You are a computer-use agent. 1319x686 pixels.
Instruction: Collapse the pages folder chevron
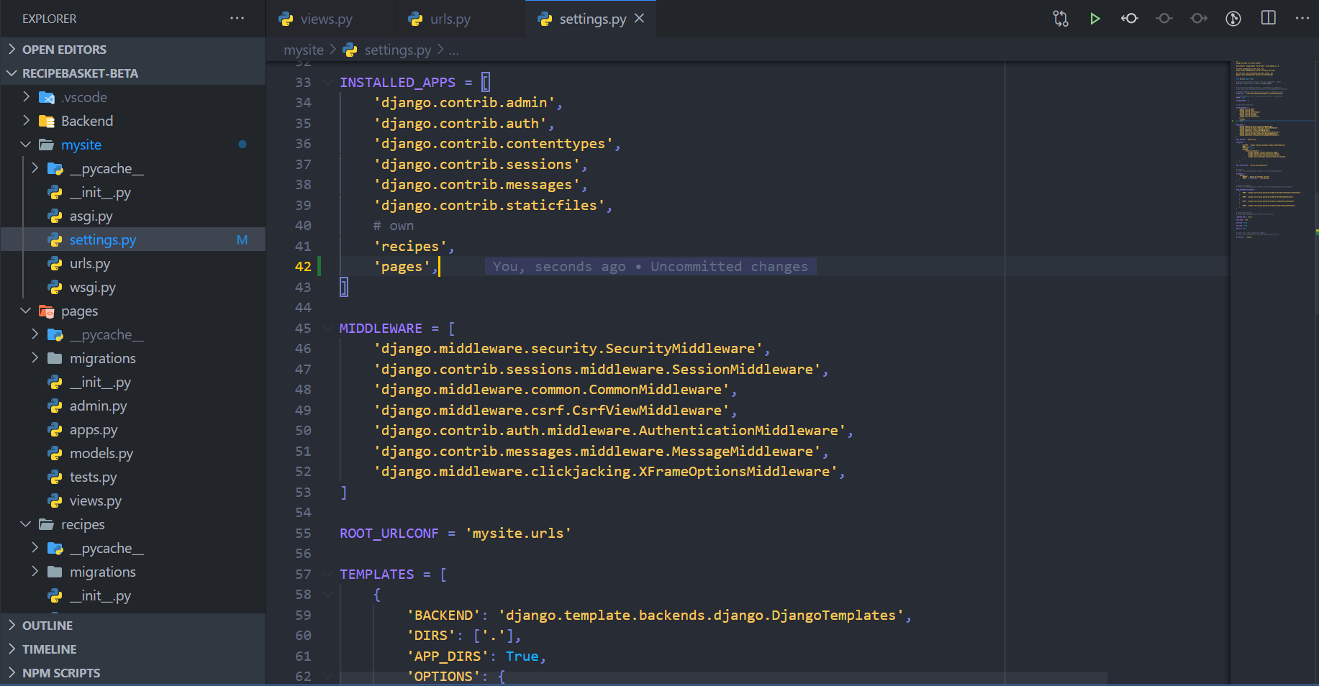coord(27,310)
